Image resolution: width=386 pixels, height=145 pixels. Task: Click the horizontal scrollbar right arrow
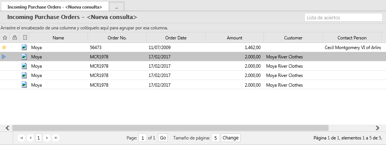[378, 128]
